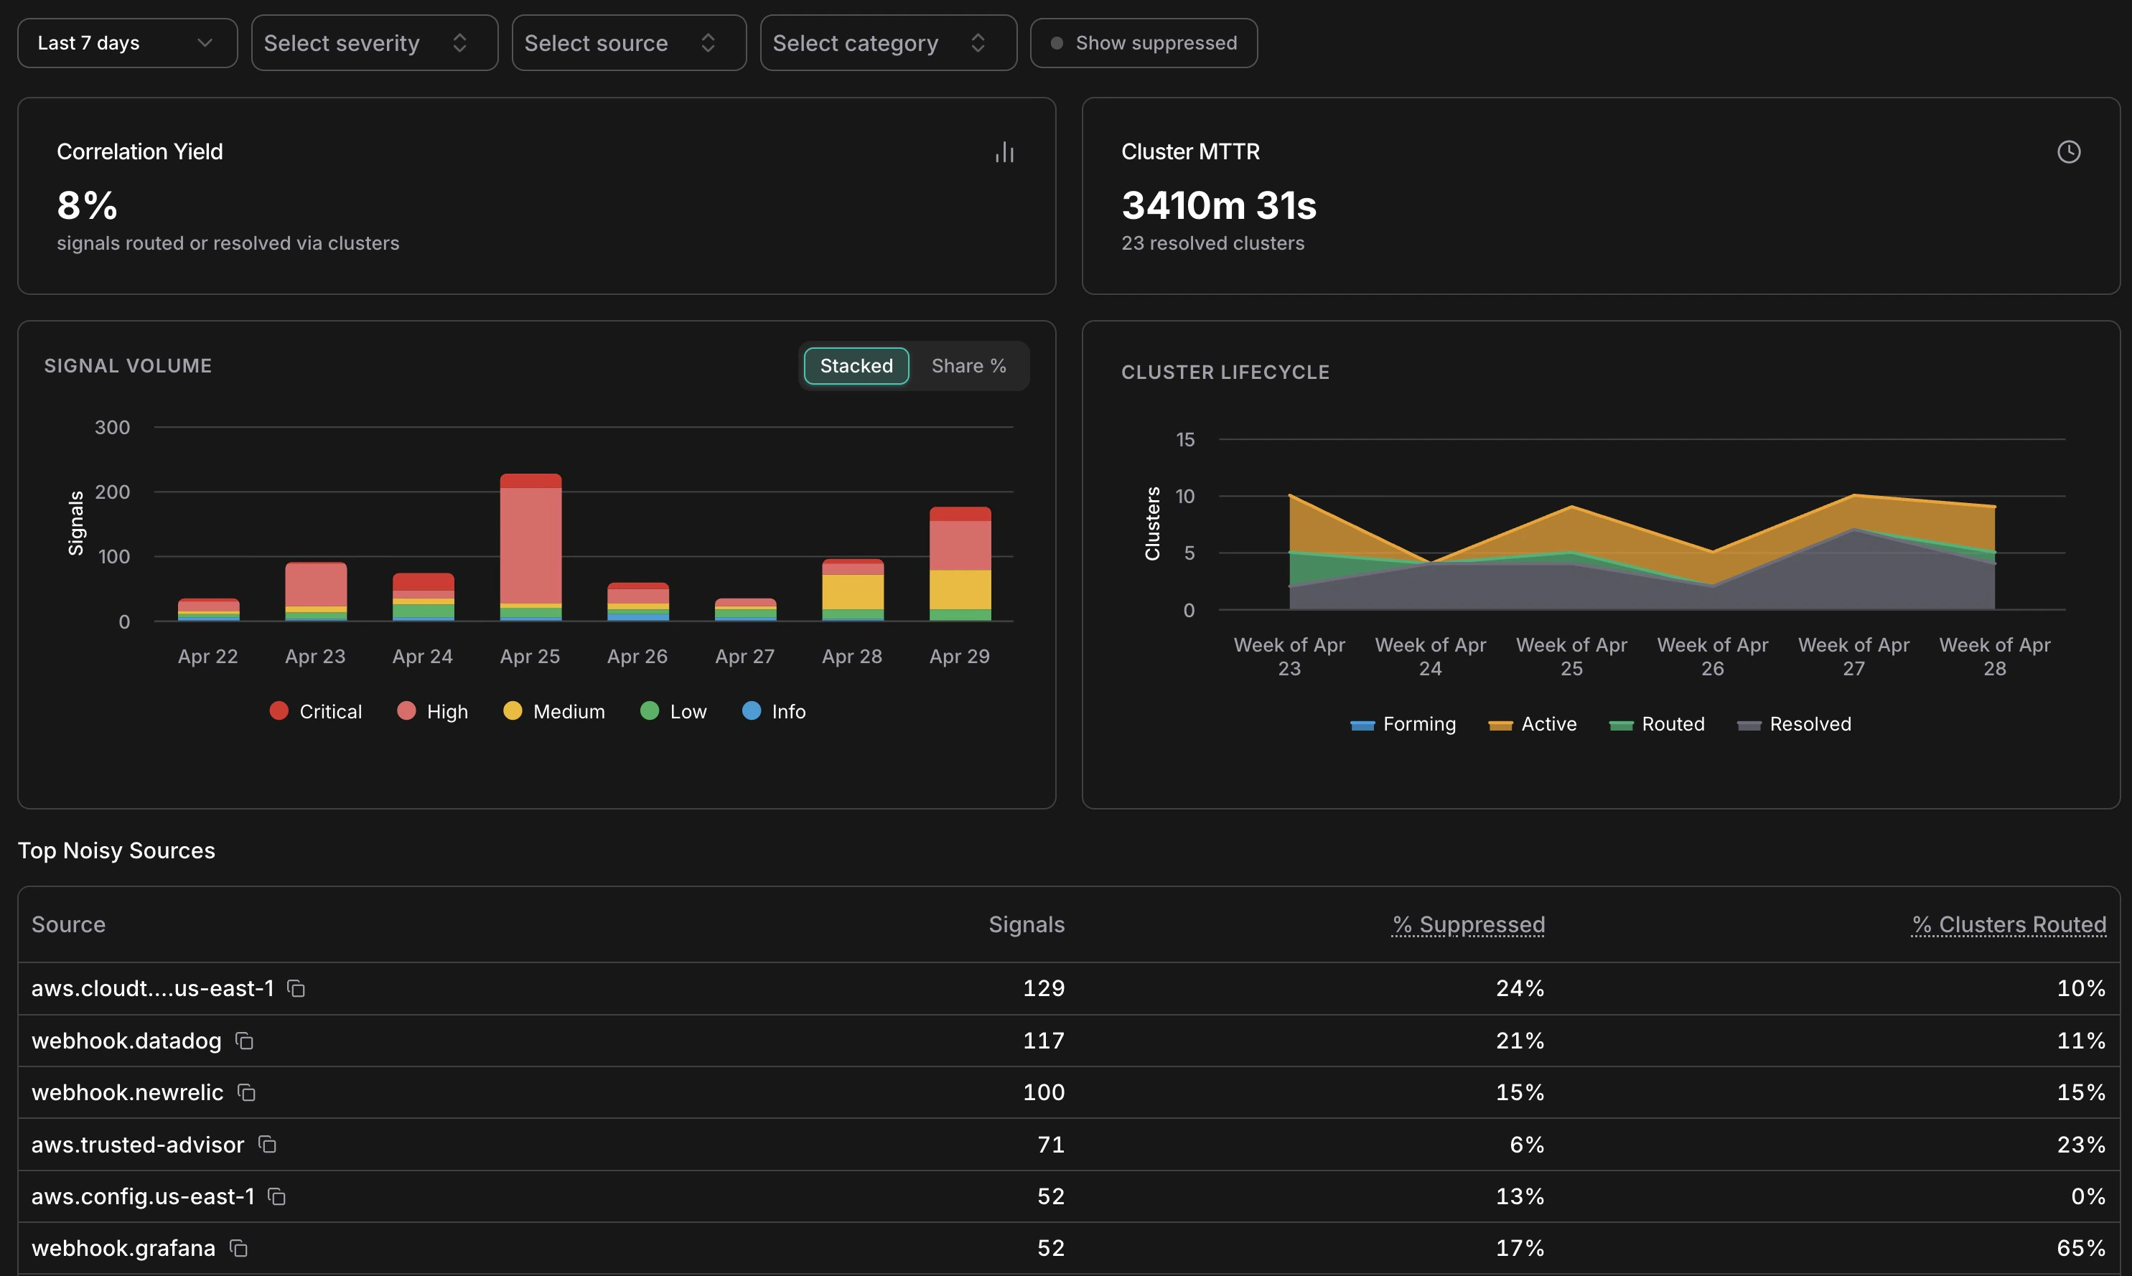This screenshot has width=2132, height=1276.
Task: Open the Select category dropdown
Action: 889,43
